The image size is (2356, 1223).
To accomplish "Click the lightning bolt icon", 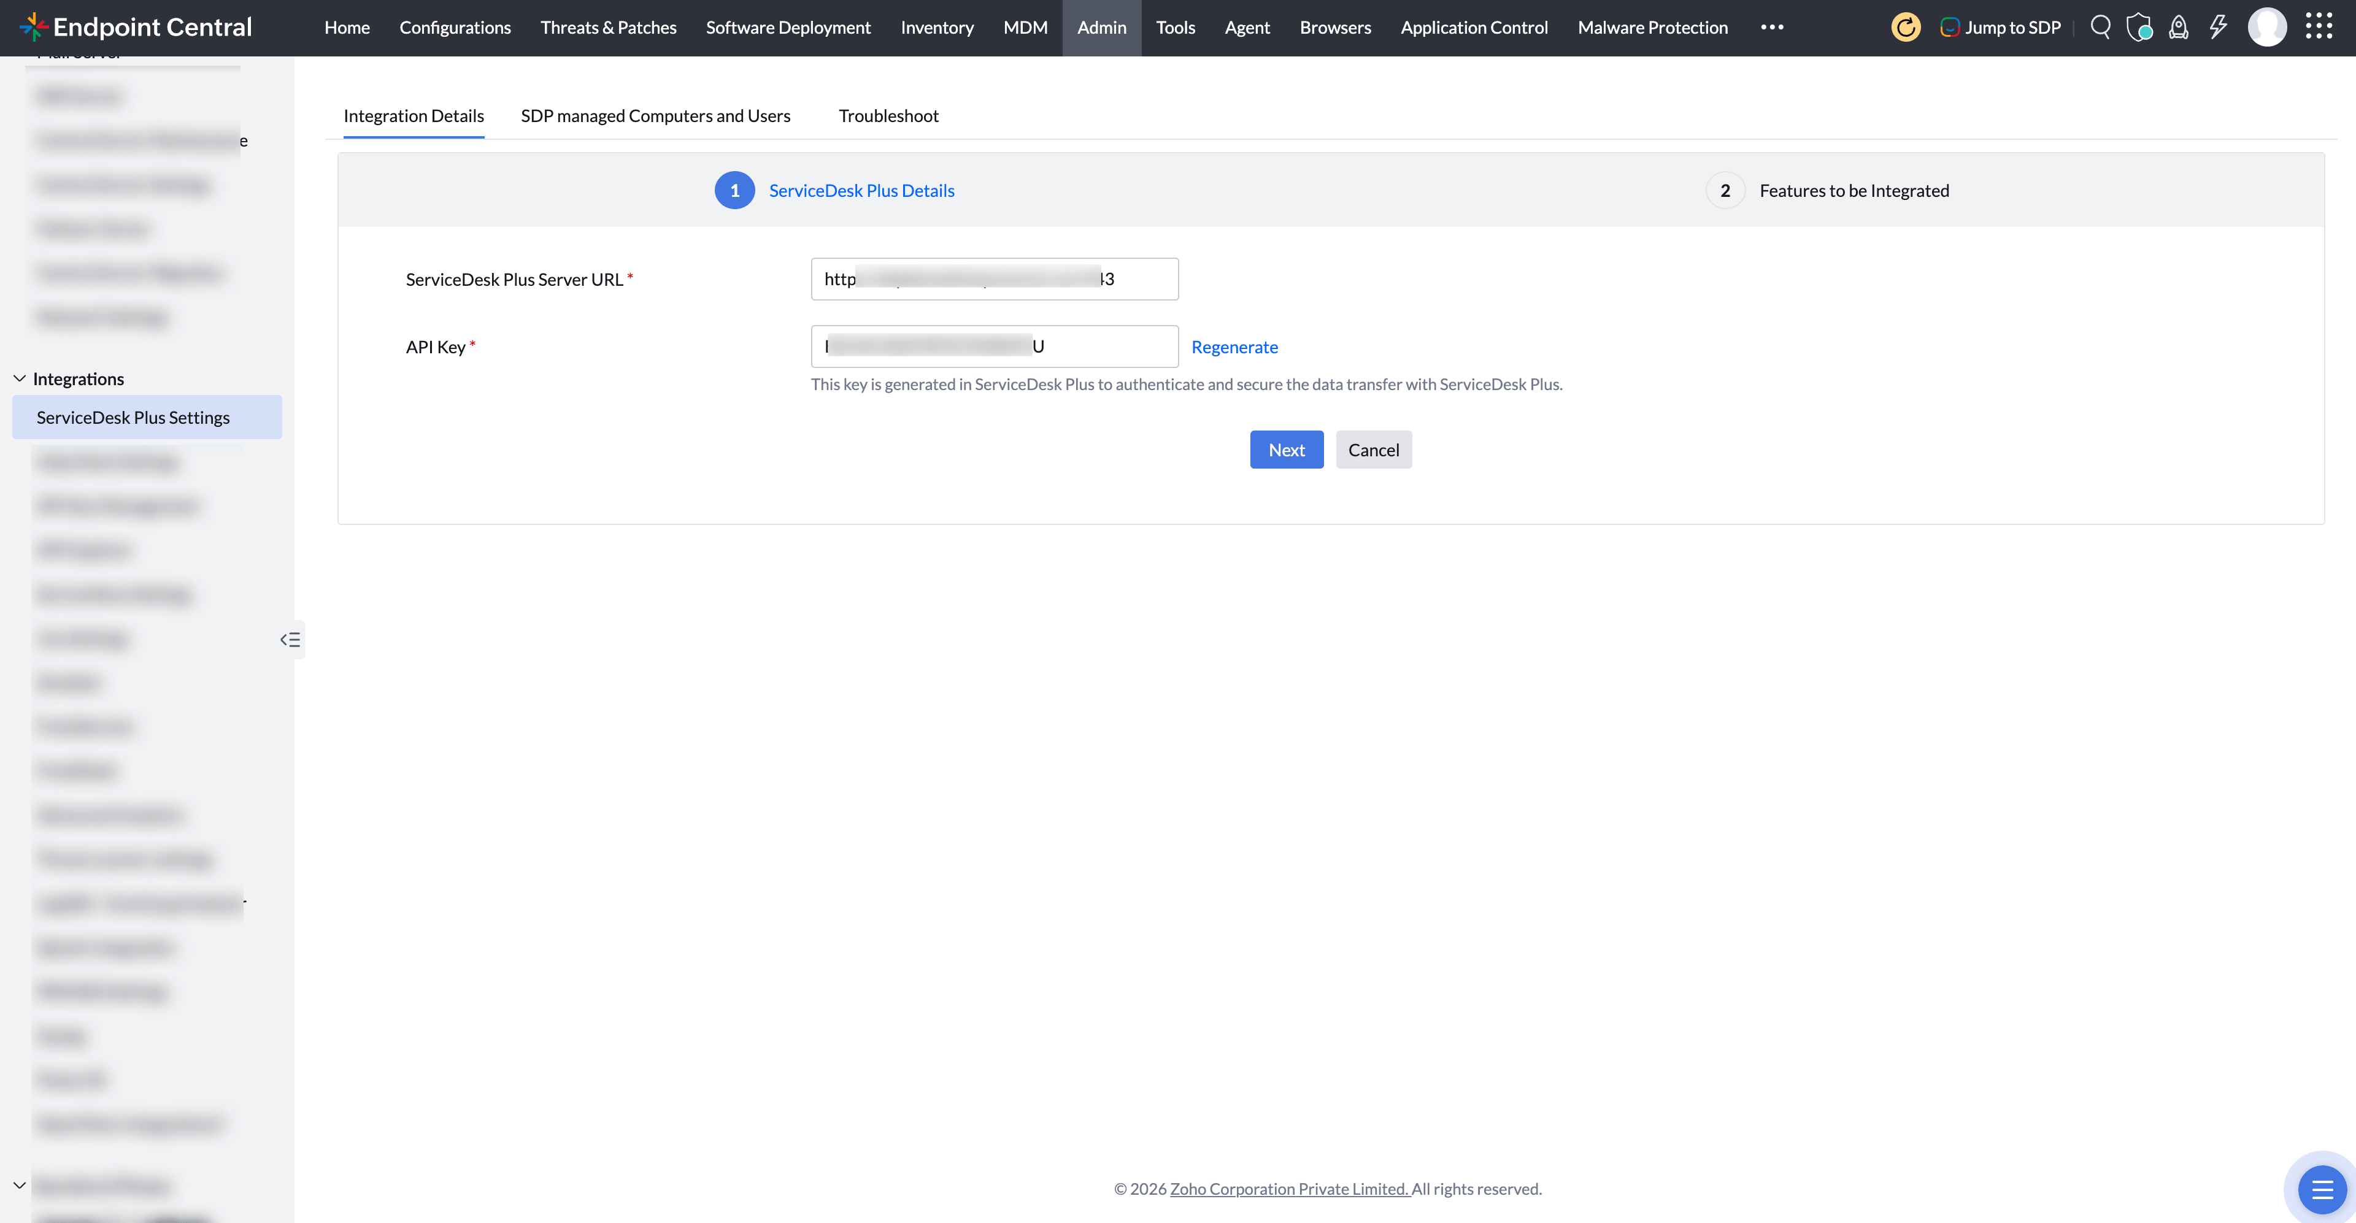I will (2218, 28).
